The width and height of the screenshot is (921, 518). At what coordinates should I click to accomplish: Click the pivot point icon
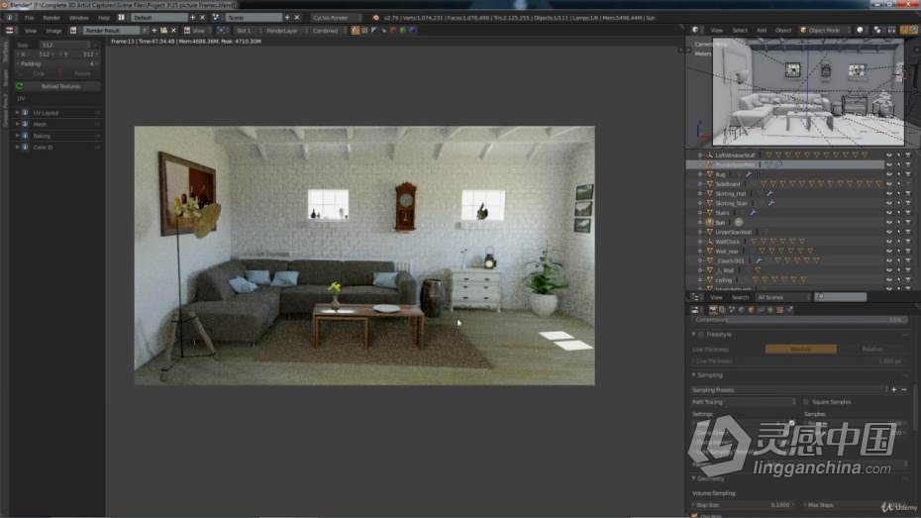point(877,30)
